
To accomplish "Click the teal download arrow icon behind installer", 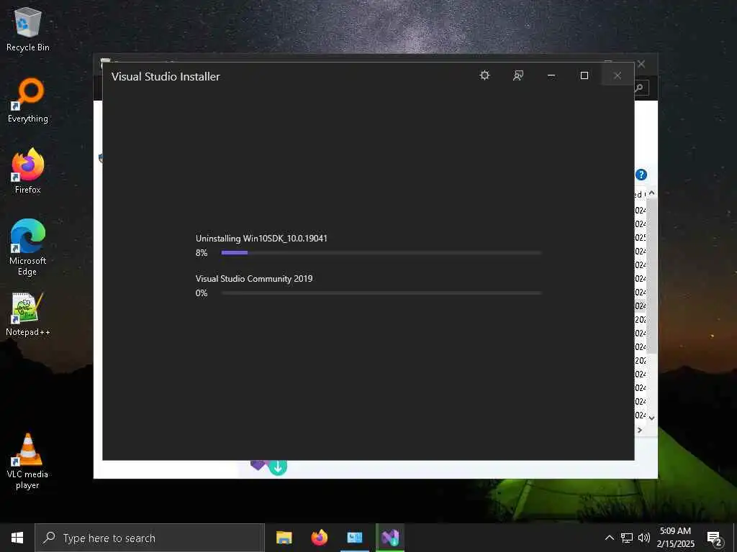I will [x=278, y=467].
